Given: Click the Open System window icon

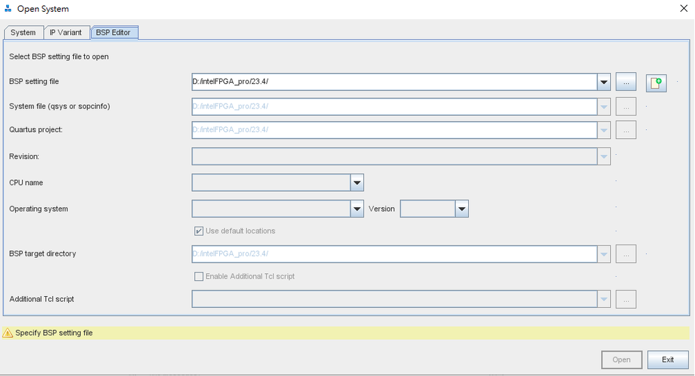Looking at the screenshot, I should click(8, 9).
